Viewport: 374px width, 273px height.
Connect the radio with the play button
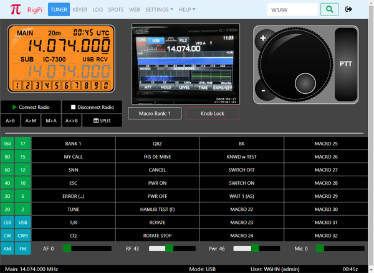pos(31,107)
